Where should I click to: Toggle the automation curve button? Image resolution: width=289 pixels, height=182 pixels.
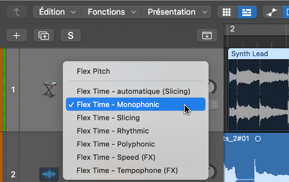coord(271,12)
